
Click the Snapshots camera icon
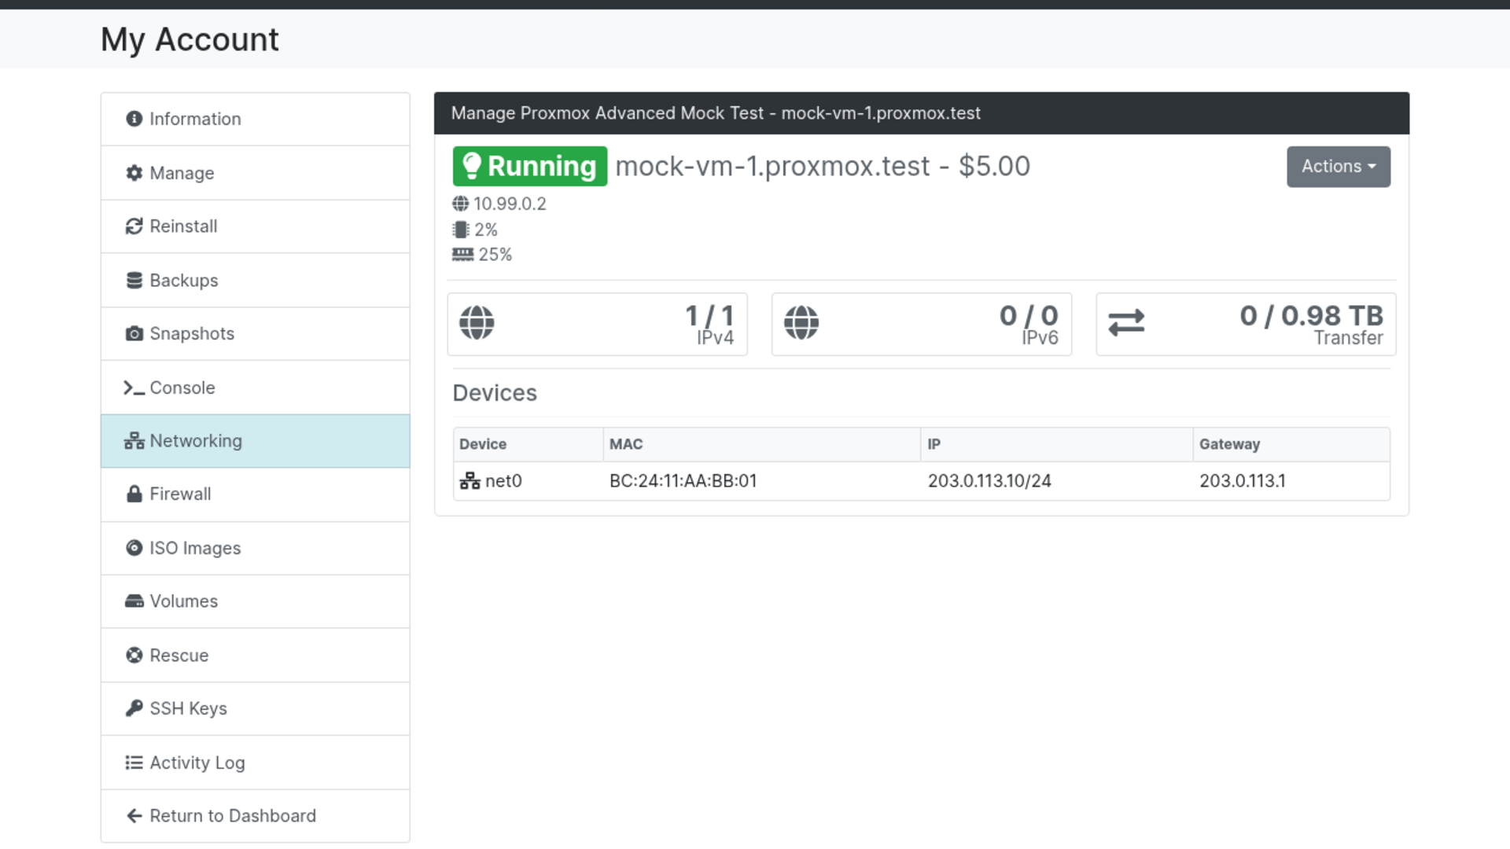134,334
